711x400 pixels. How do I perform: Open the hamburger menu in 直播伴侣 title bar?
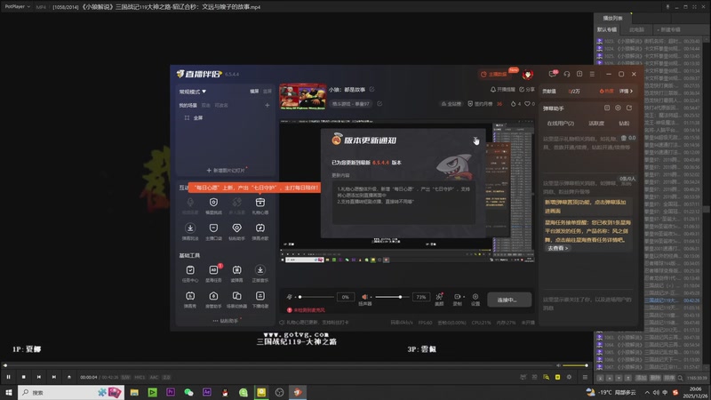click(x=592, y=74)
